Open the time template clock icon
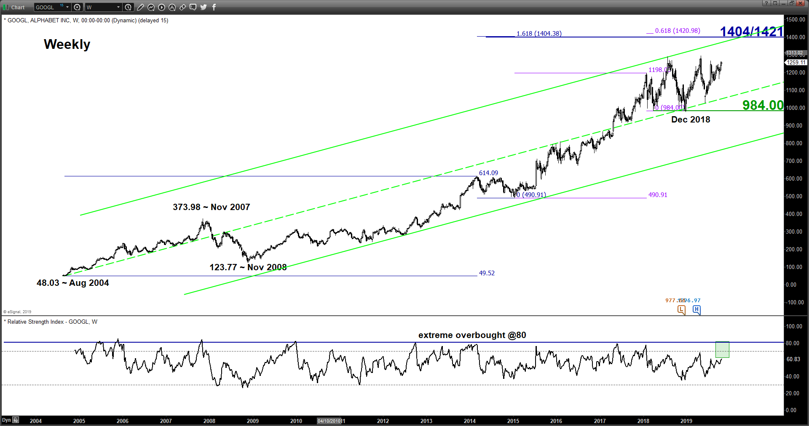The height and width of the screenshot is (426, 809). pyautogui.click(x=129, y=7)
